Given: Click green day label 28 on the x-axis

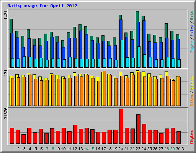Looking at the screenshot, I should (167, 149).
